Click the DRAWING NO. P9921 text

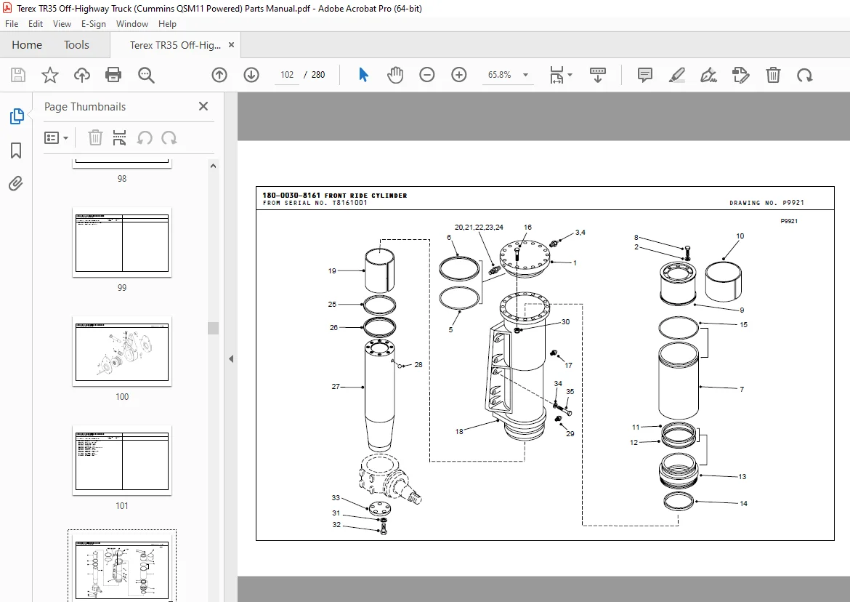tap(766, 203)
